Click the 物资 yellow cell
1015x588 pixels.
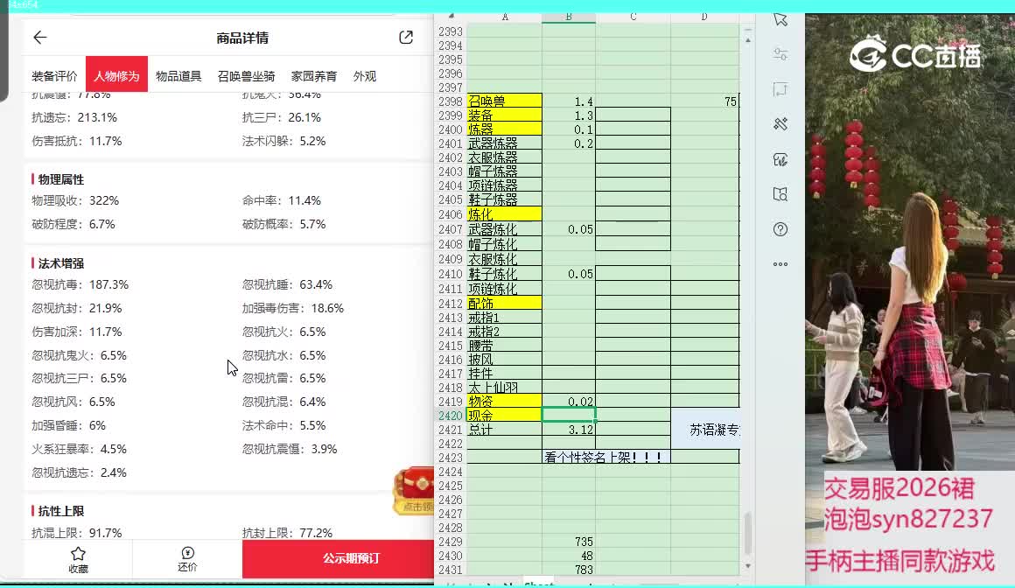tap(504, 402)
